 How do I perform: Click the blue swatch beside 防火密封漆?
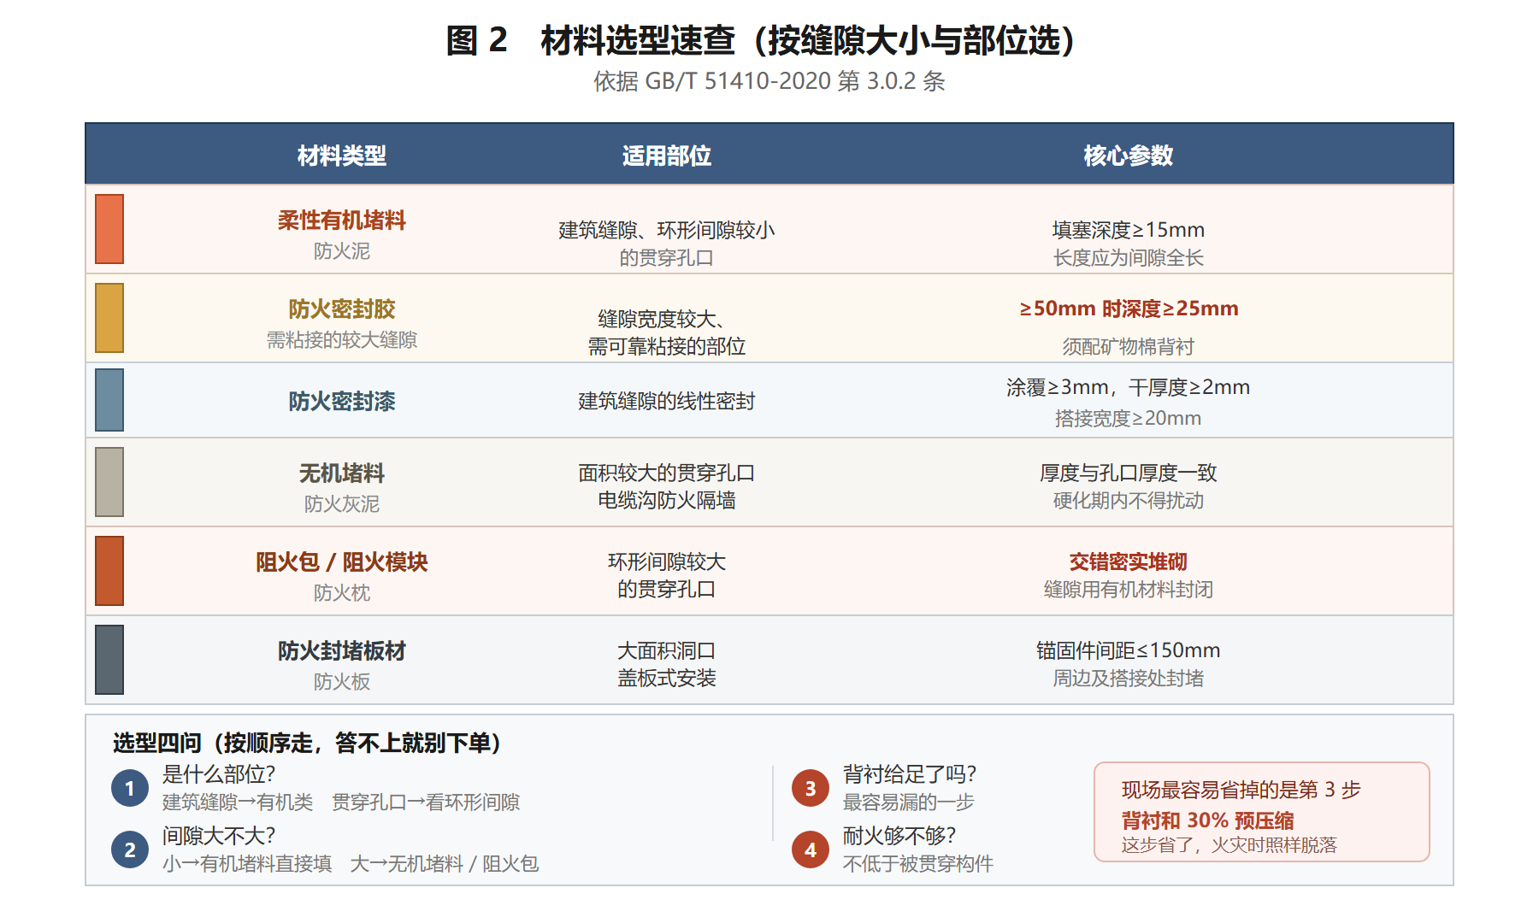tap(109, 400)
